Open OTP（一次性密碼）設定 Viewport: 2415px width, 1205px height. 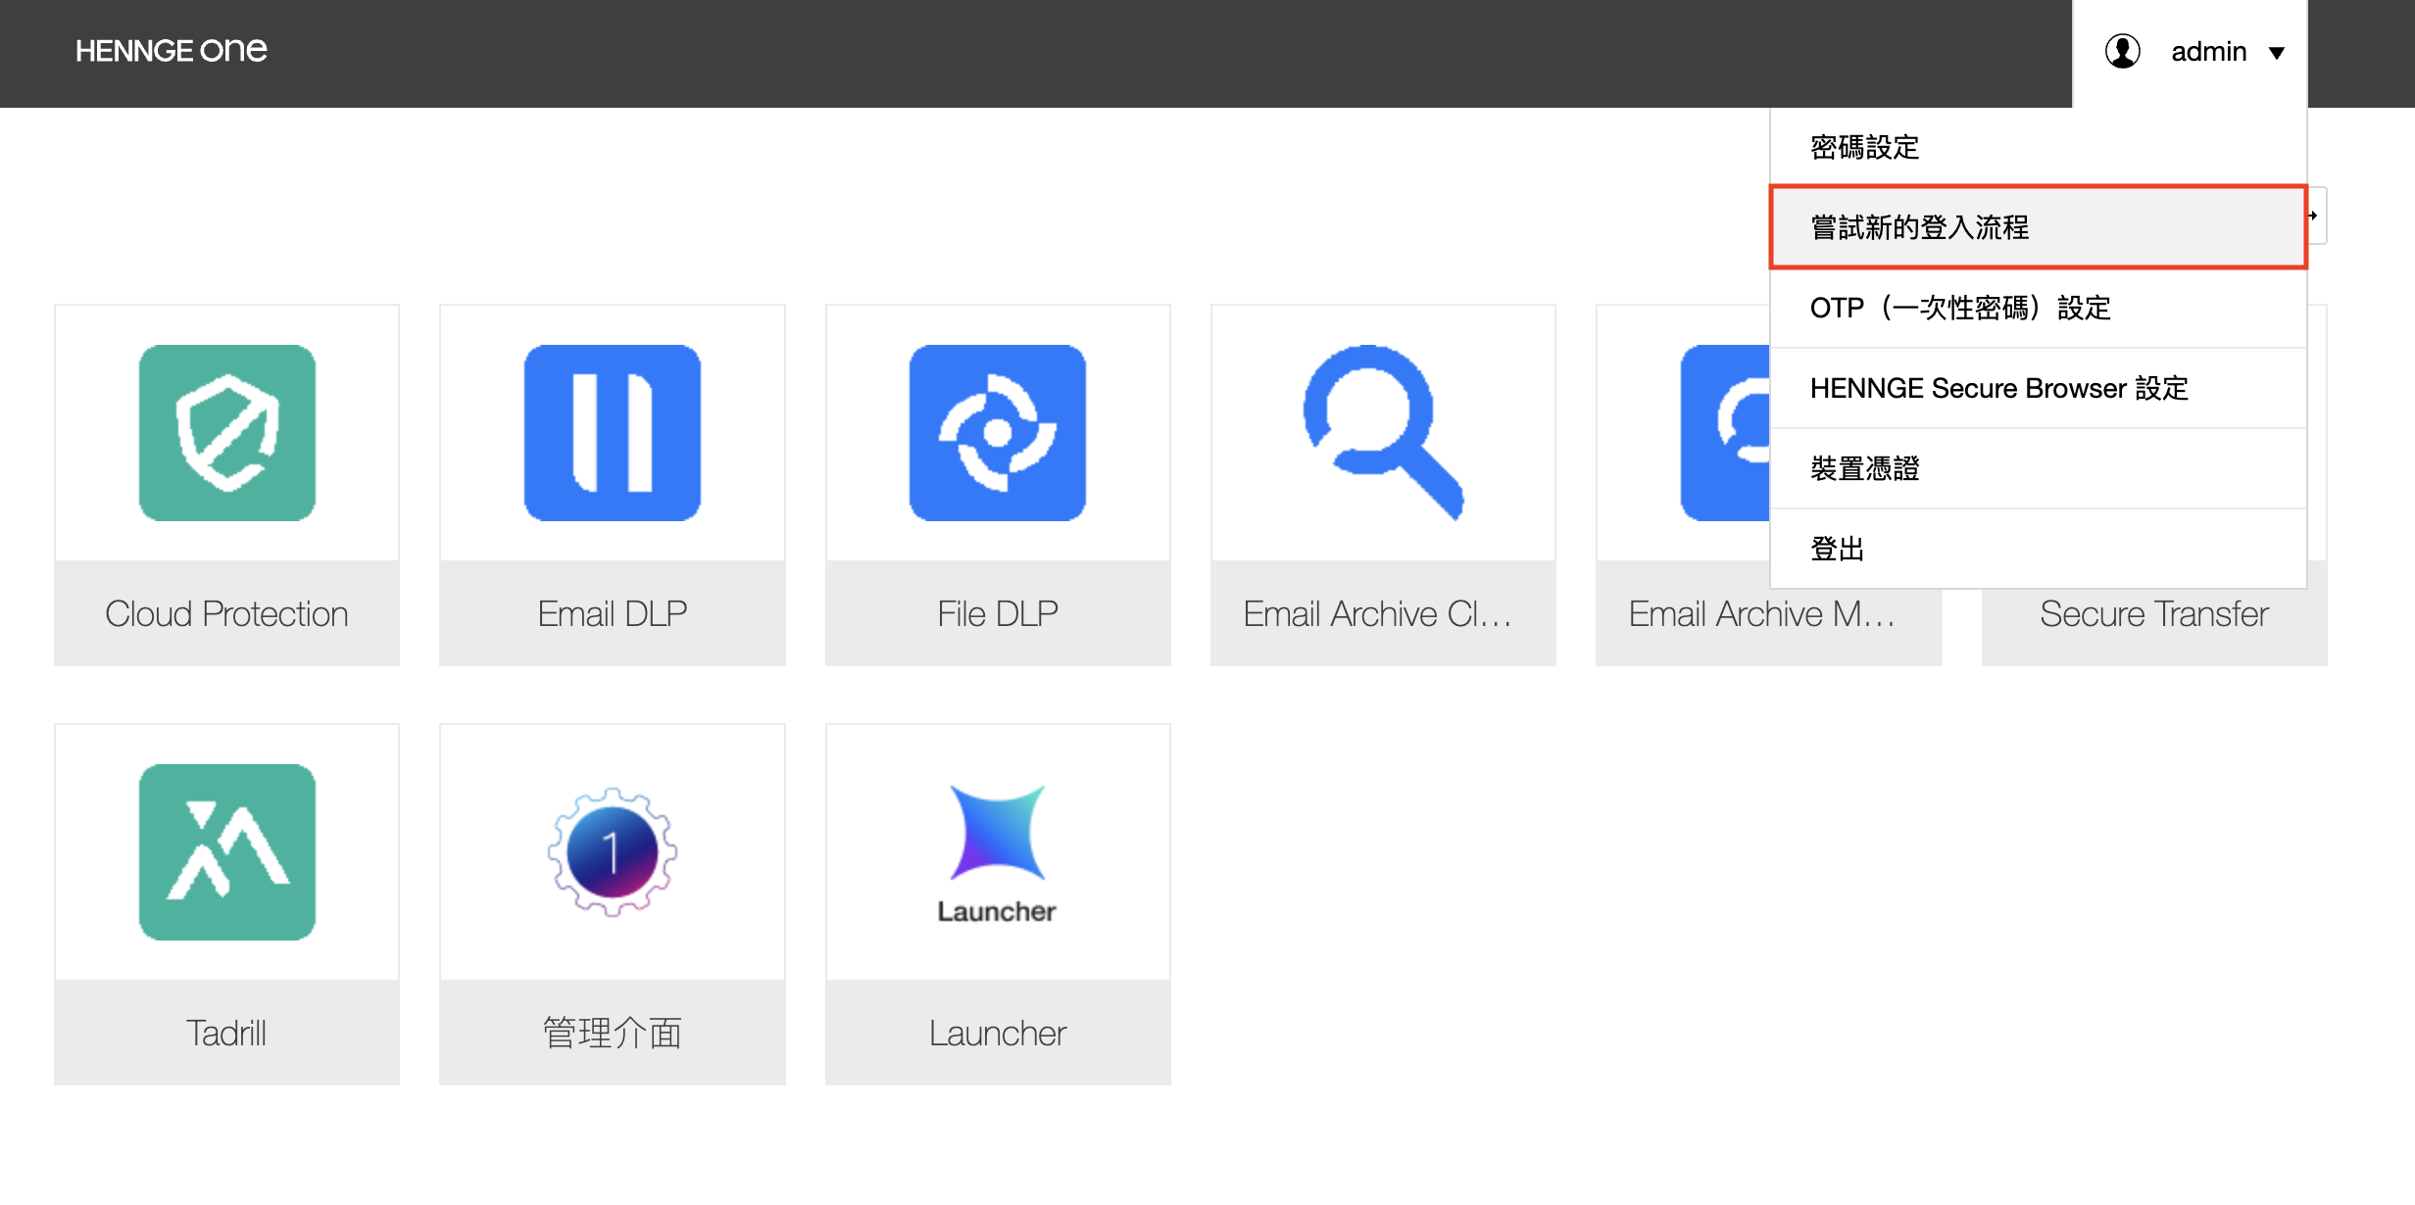[x=2038, y=308]
